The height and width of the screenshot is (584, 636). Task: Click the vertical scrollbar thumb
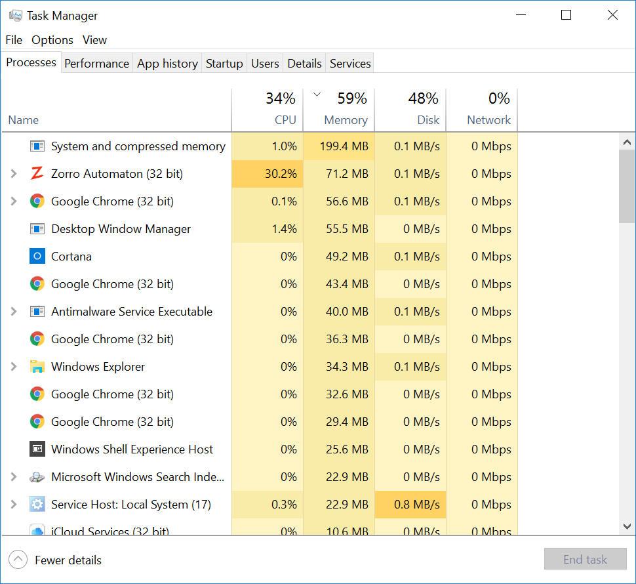point(627,186)
